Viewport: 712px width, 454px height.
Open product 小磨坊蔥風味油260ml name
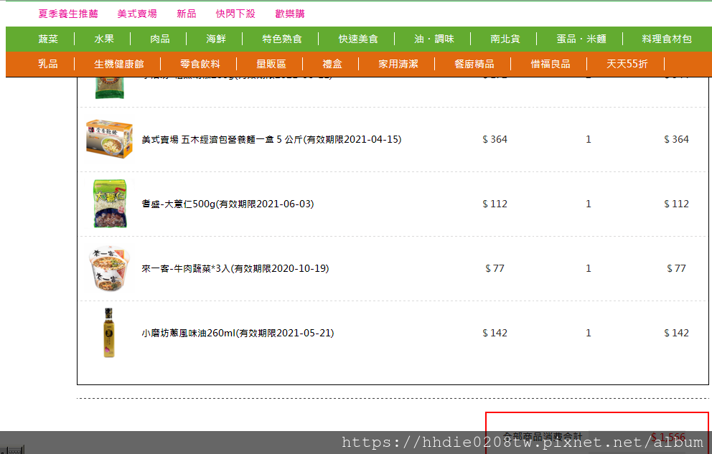pos(238,333)
